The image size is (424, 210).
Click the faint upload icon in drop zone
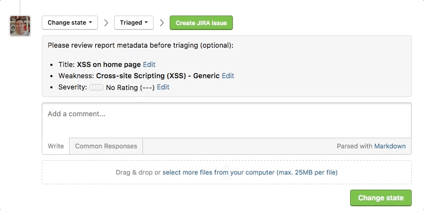(227, 172)
